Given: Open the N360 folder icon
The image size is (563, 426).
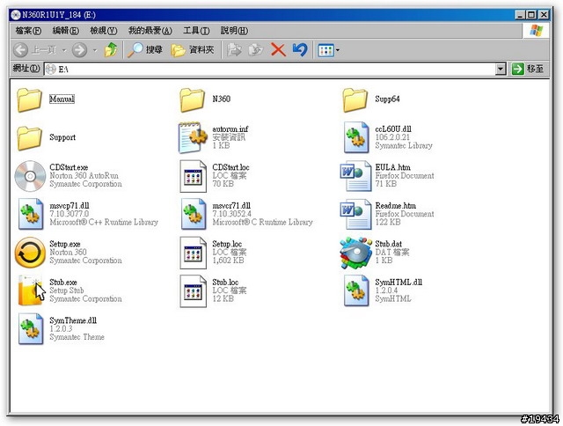Looking at the screenshot, I should pos(192,99).
